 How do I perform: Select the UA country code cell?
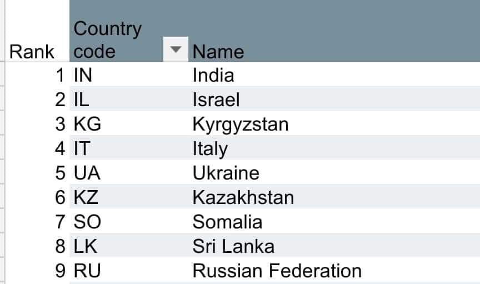pyautogui.click(x=129, y=172)
